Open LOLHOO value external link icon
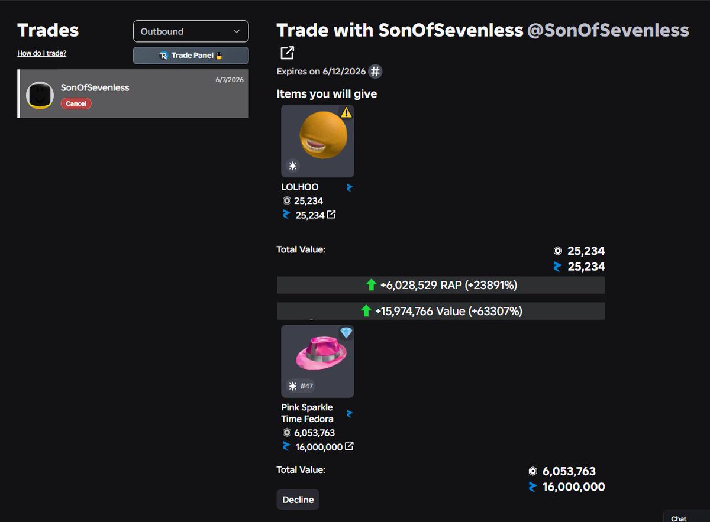Image resolution: width=710 pixels, height=522 pixels. (331, 215)
